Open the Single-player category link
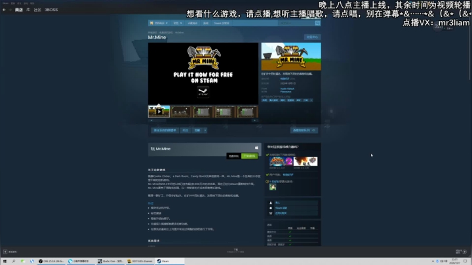472x265 pixels. 277,203
